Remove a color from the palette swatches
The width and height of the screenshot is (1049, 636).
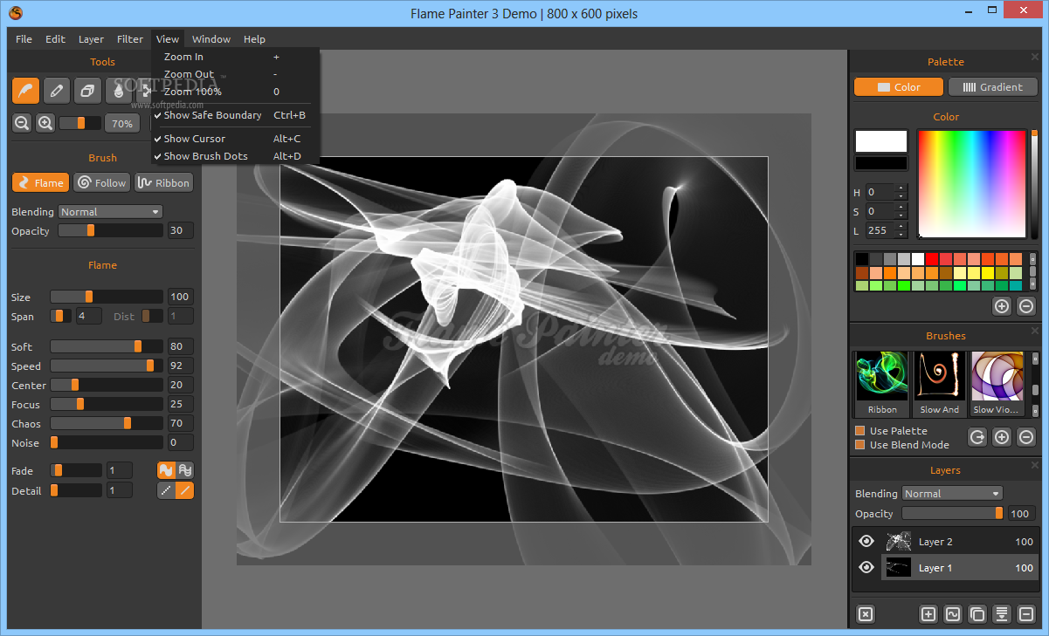tap(1026, 305)
